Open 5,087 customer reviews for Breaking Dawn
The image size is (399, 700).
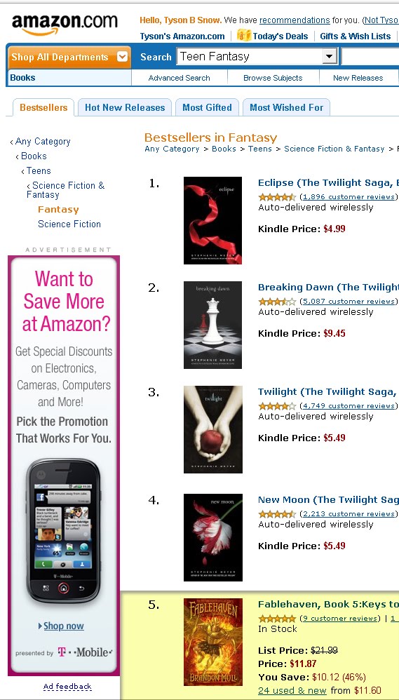[x=348, y=302]
